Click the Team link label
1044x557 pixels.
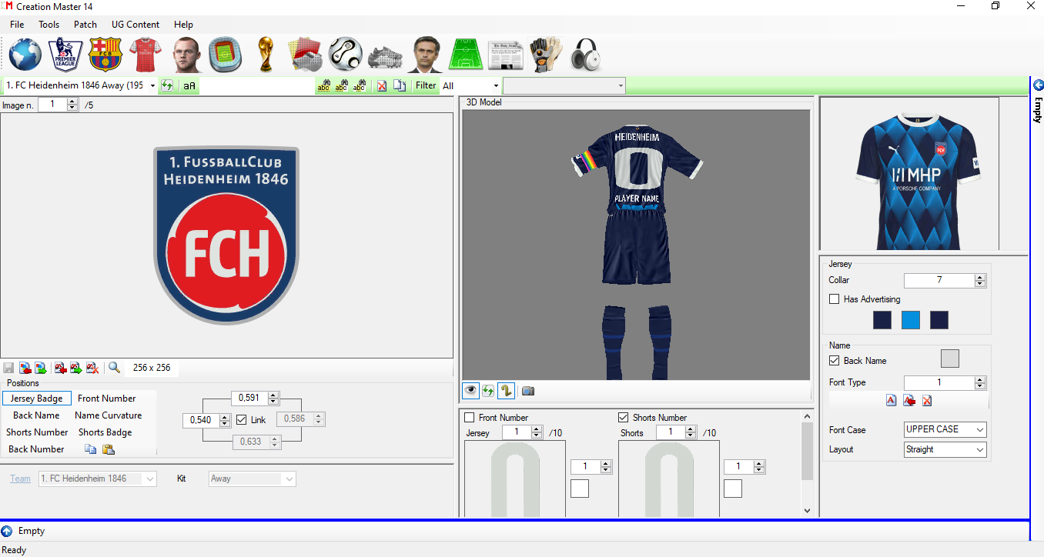coord(21,479)
